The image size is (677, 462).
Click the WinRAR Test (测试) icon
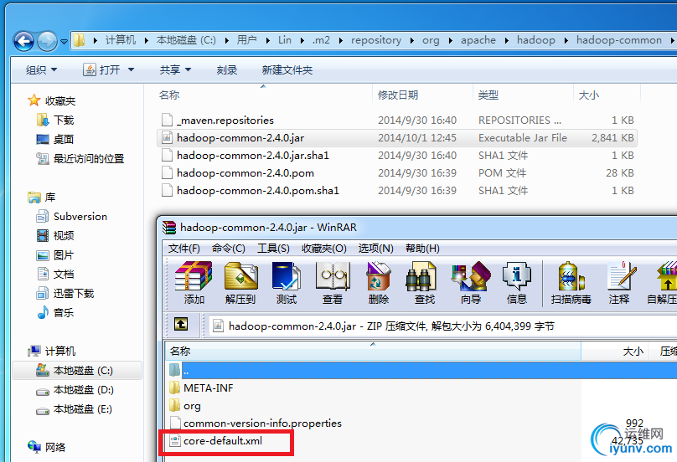(x=287, y=283)
